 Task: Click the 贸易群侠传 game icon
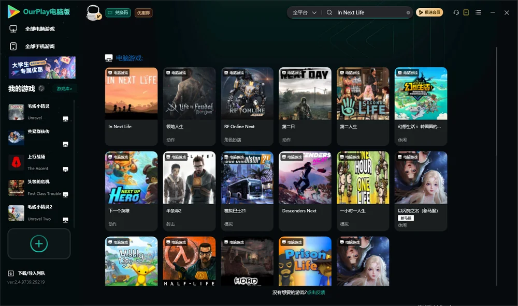point(16,137)
